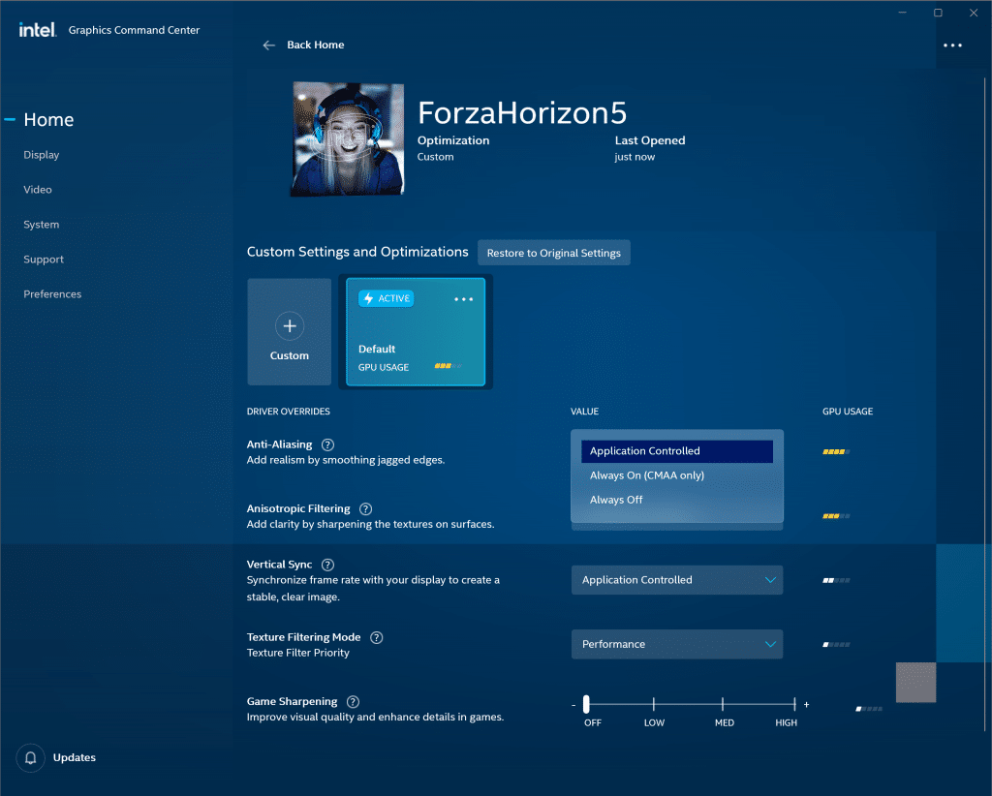Image resolution: width=992 pixels, height=796 pixels.
Task: Click the ACTIVE lightning badge
Action: click(386, 298)
